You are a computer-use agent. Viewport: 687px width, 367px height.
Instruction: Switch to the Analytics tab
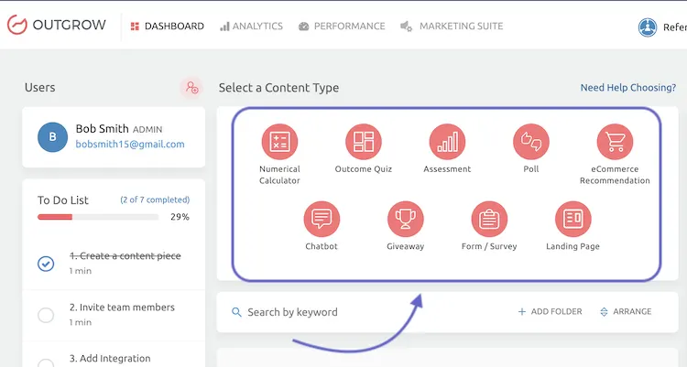pos(252,27)
